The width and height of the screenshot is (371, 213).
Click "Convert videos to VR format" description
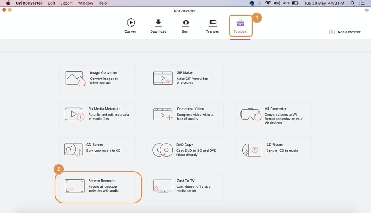click(x=284, y=119)
